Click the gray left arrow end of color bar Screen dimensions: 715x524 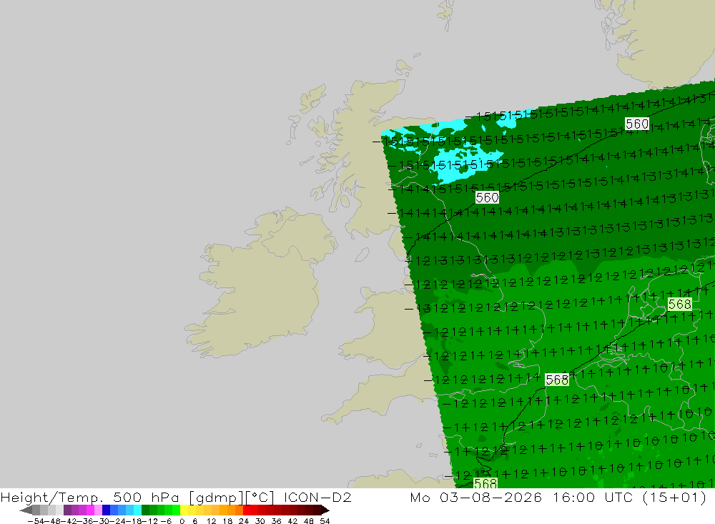coord(26,510)
